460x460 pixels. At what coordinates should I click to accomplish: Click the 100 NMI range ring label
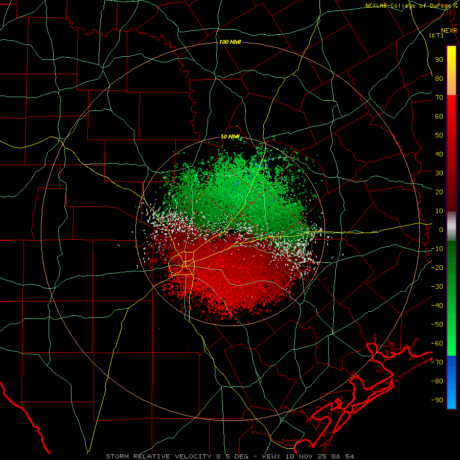pos(230,42)
